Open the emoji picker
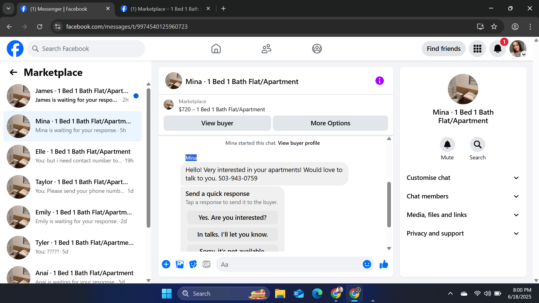 (x=367, y=264)
